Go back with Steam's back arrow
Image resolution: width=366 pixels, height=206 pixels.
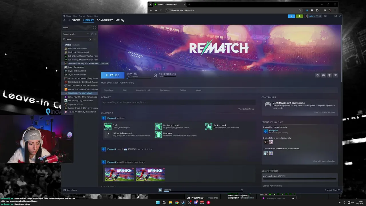(65, 20)
